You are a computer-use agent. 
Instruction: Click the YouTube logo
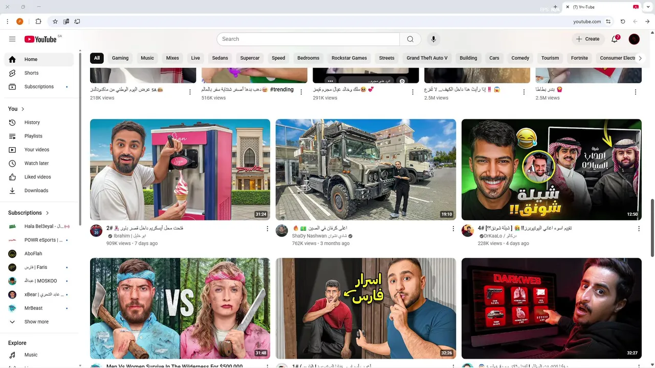pyautogui.click(x=40, y=39)
